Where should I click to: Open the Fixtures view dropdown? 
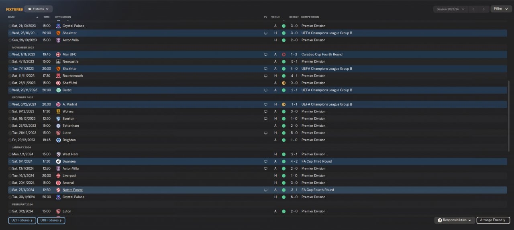coord(39,9)
